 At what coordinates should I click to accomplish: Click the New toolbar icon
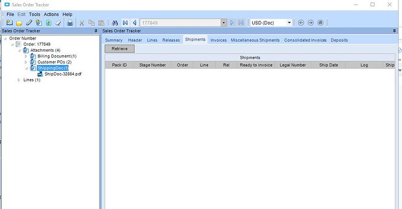9,23
